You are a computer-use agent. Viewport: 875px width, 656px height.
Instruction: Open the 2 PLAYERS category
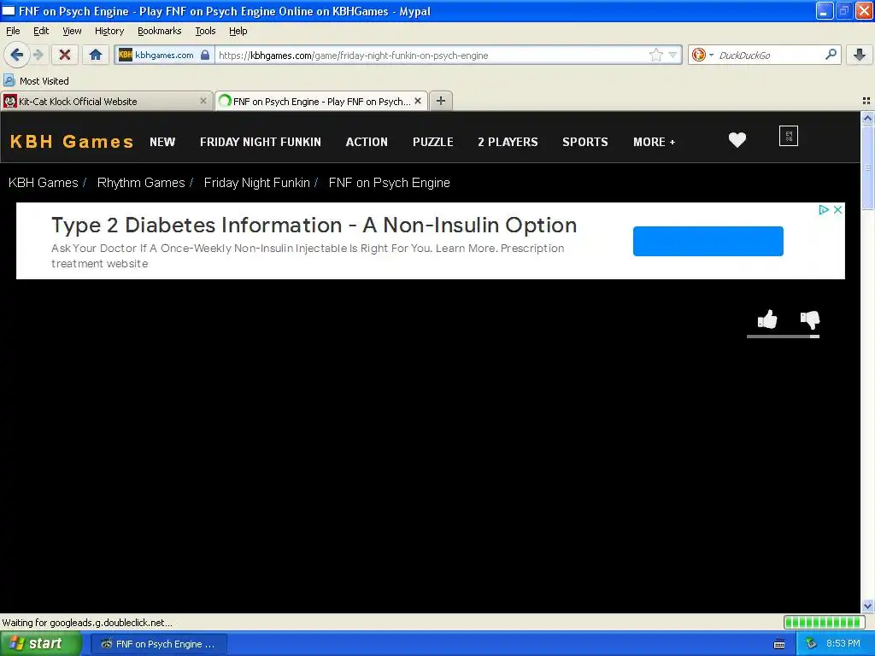click(508, 142)
